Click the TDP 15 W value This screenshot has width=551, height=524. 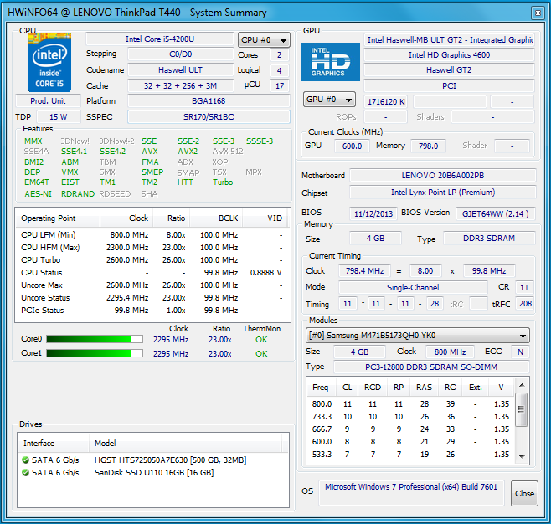59,116
